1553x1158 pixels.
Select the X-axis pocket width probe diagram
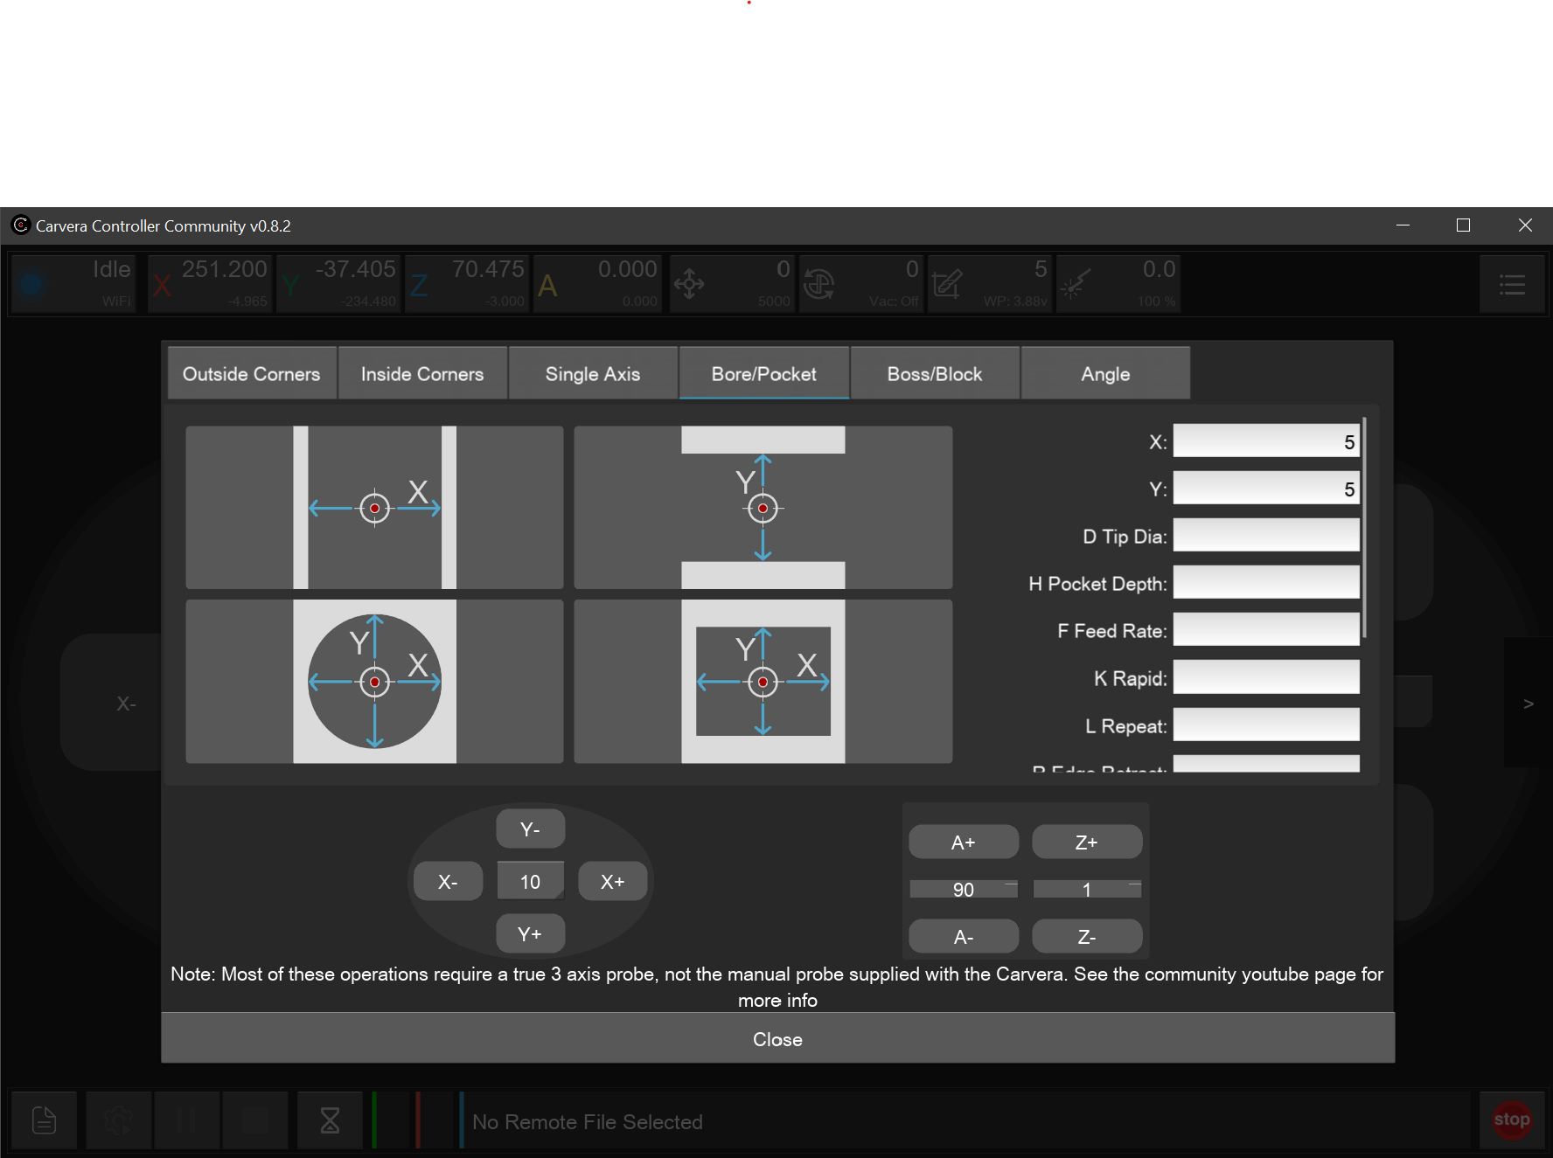(374, 508)
